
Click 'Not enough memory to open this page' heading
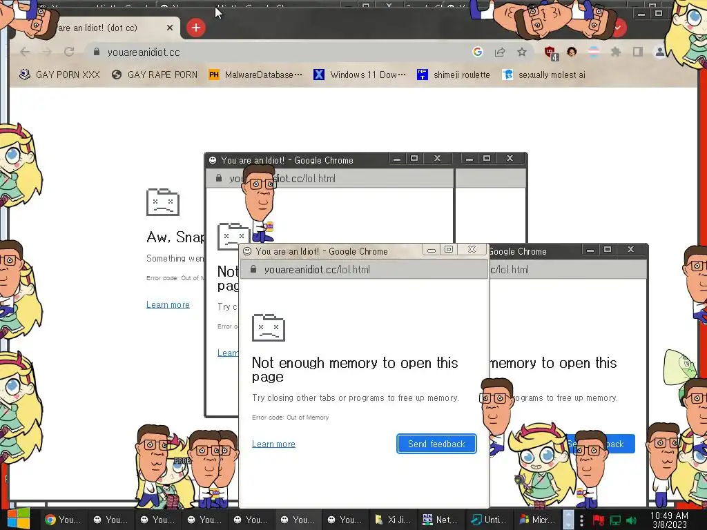pos(355,370)
